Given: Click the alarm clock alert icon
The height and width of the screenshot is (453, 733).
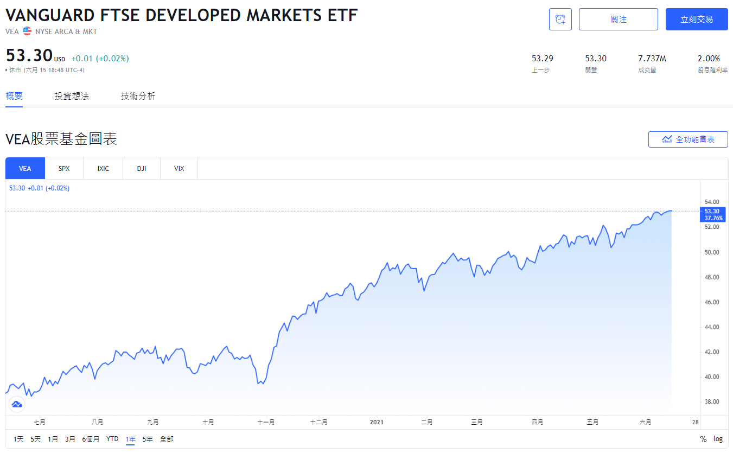Looking at the screenshot, I should click(x=560, y=20).
